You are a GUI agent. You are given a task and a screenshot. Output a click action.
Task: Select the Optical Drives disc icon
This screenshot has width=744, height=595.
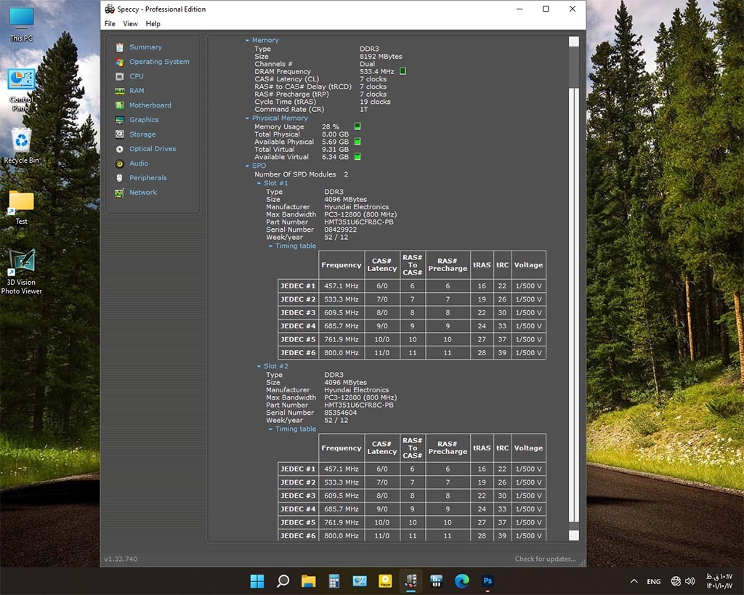coord(120,149)
